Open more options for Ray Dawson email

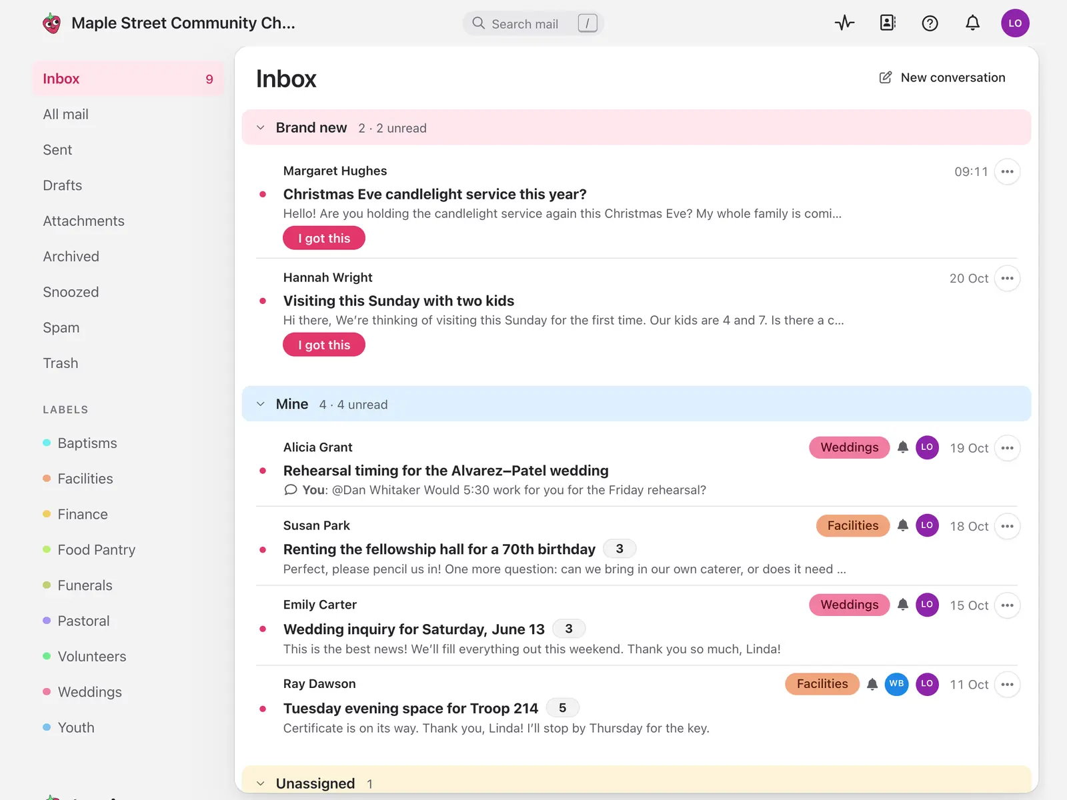click(1007, 685)
